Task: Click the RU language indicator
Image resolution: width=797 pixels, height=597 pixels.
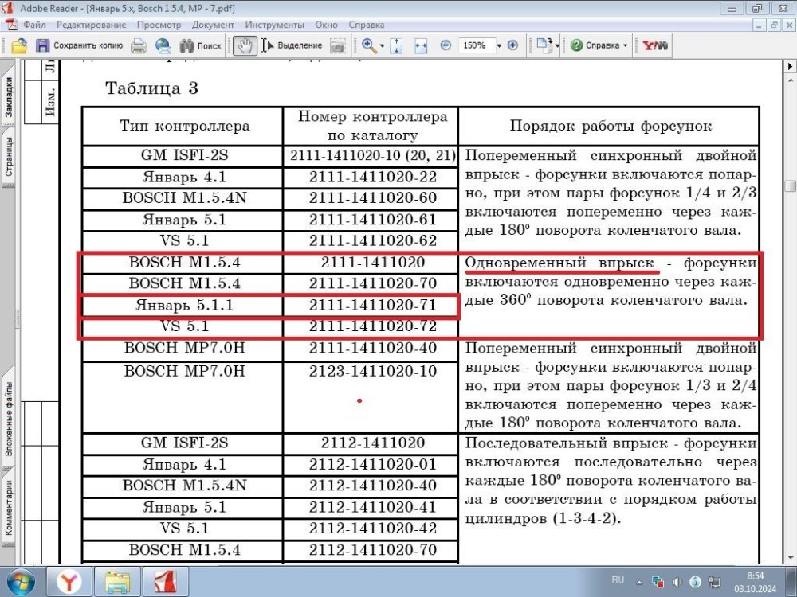Action: point(618,579)
